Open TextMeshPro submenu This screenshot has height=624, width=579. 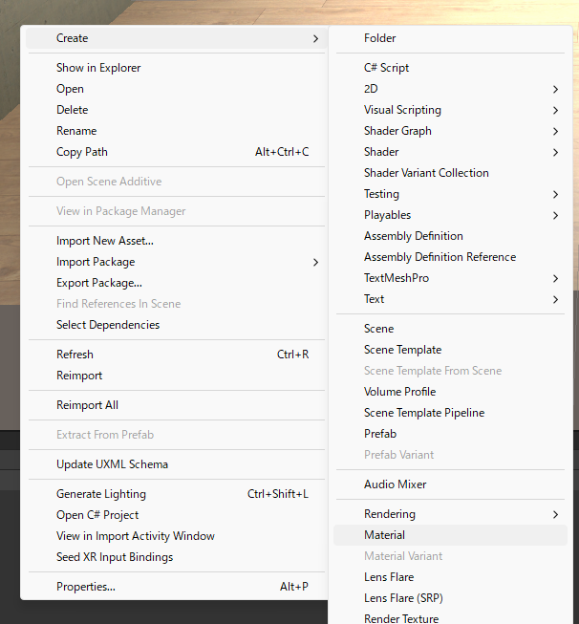(x=450, y=278)
